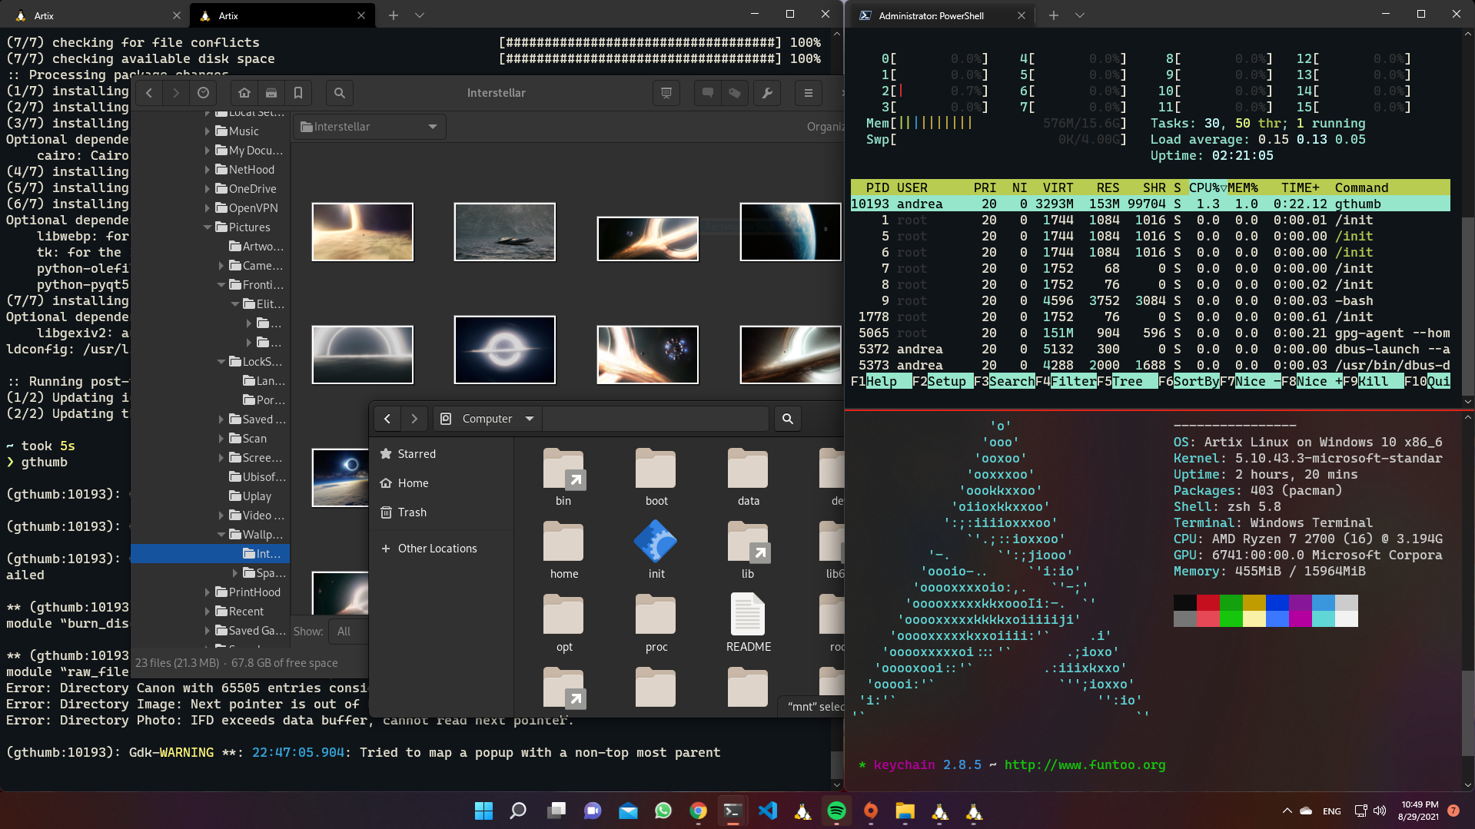Open Show All filter dropdown

[350, 632]
